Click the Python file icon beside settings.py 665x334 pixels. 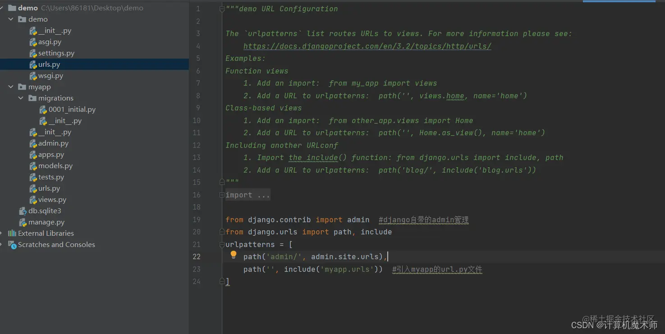[33, 53]
